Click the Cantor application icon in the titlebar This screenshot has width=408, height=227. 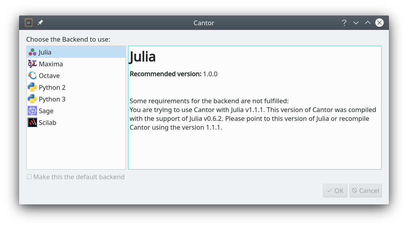coord(29,23)
